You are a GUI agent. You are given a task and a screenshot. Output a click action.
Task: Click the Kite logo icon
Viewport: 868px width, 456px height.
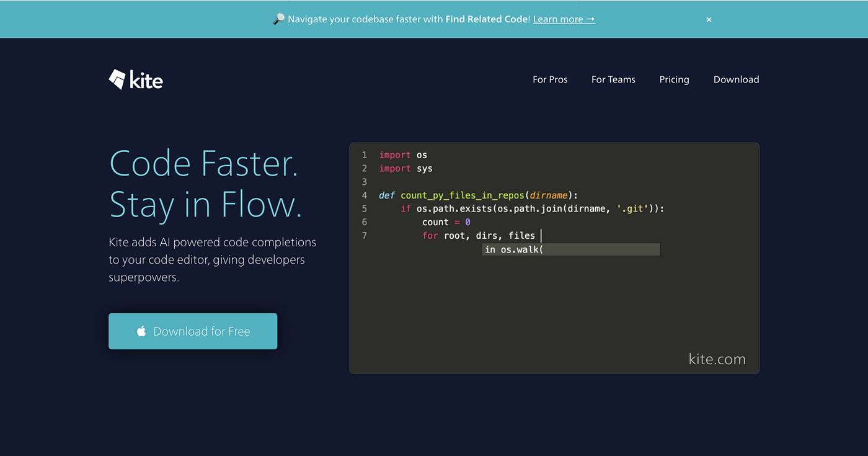tap(117, 79)
